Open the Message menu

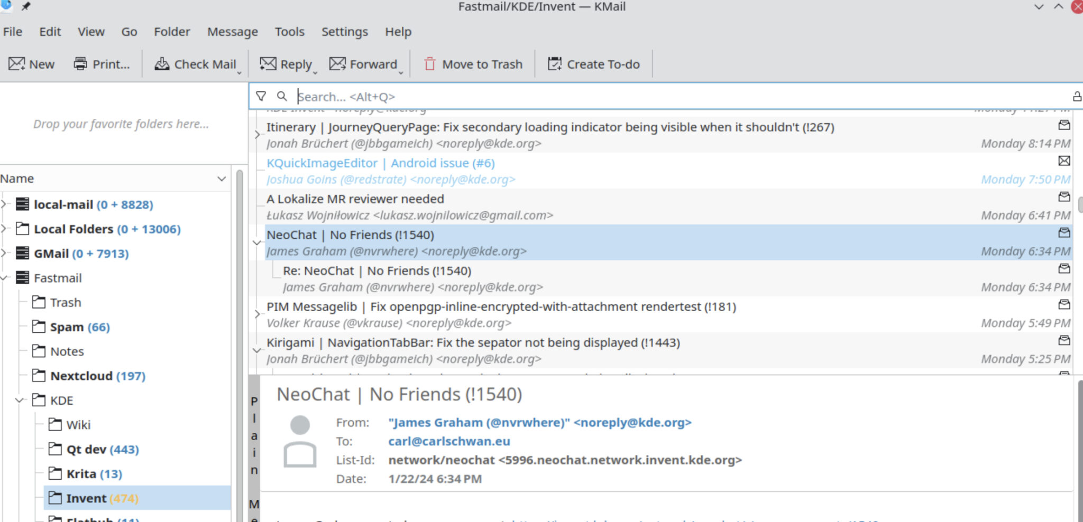tap(232, 32)
